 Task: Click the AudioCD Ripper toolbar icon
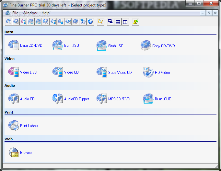(x=46, y=22)
